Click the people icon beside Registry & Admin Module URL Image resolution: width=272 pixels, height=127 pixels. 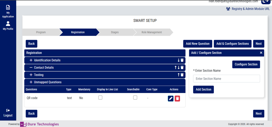[228, 9]
